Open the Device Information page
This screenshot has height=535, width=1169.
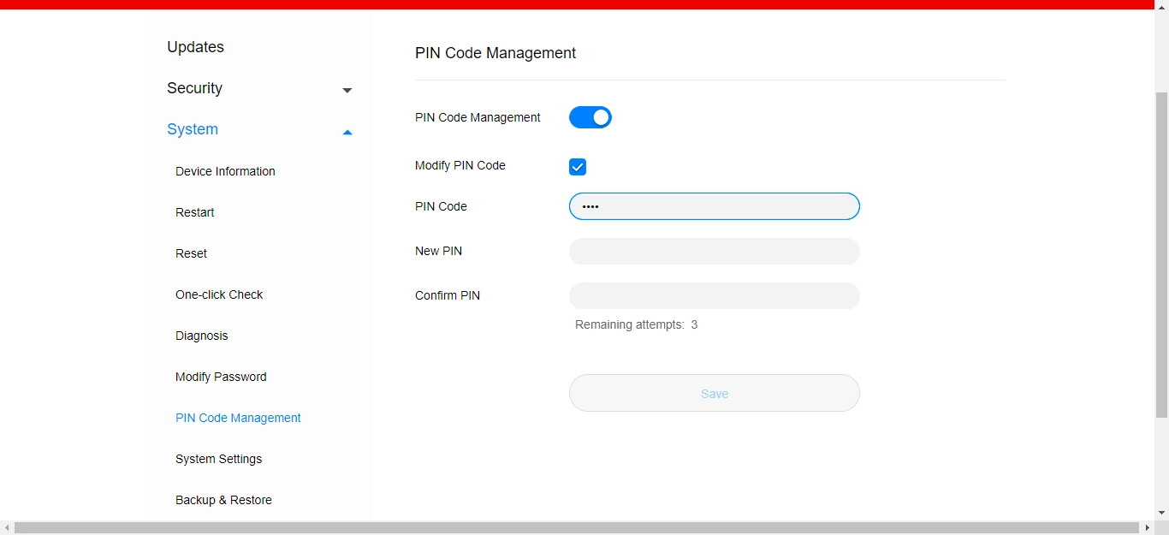[x=225, y=171]
